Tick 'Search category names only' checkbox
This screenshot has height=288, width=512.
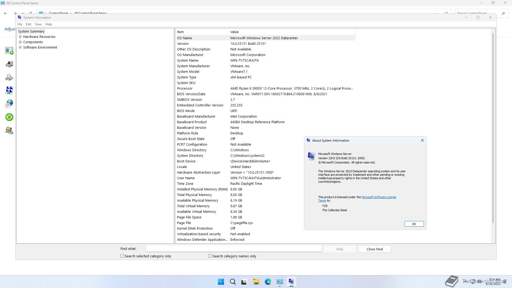pyautogui.click(x=210, y=256)
